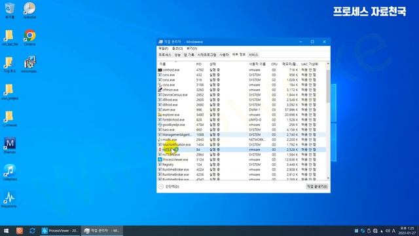Sort by the PID column header
Screen dimensions: 419x236
[x=202, y=64]
